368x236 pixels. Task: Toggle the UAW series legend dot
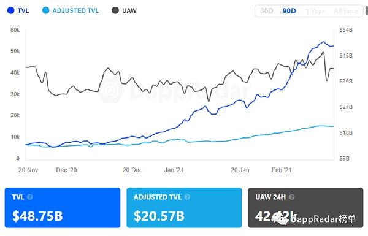[x=115, y=10]
